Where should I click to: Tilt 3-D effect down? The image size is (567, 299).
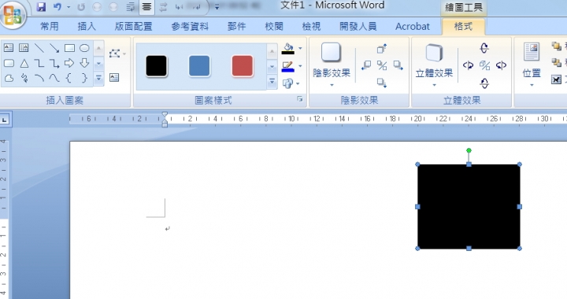[x=484, y=83]
